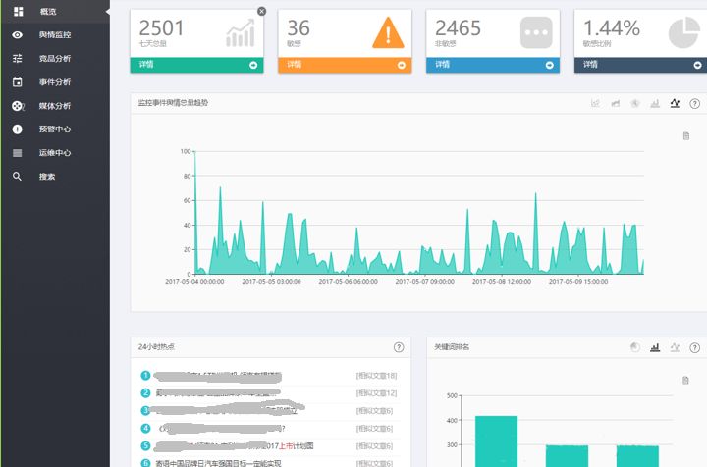Open 舆情监控 eye icon menu
Image resolution: width=707 pixels, height=467 pixels.
pyautogui.click(x=17, y=34)
